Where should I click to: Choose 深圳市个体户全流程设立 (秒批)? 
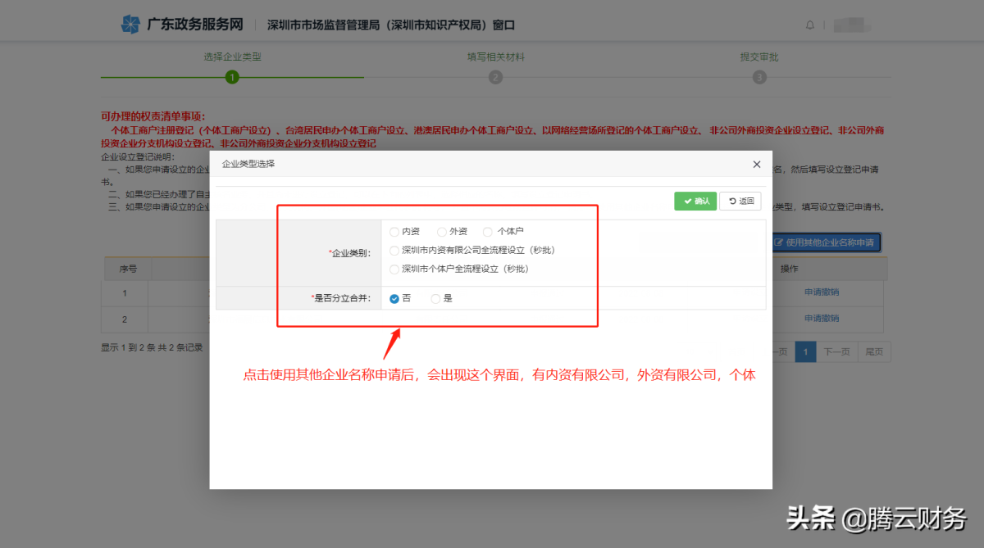tap(394, 269)
